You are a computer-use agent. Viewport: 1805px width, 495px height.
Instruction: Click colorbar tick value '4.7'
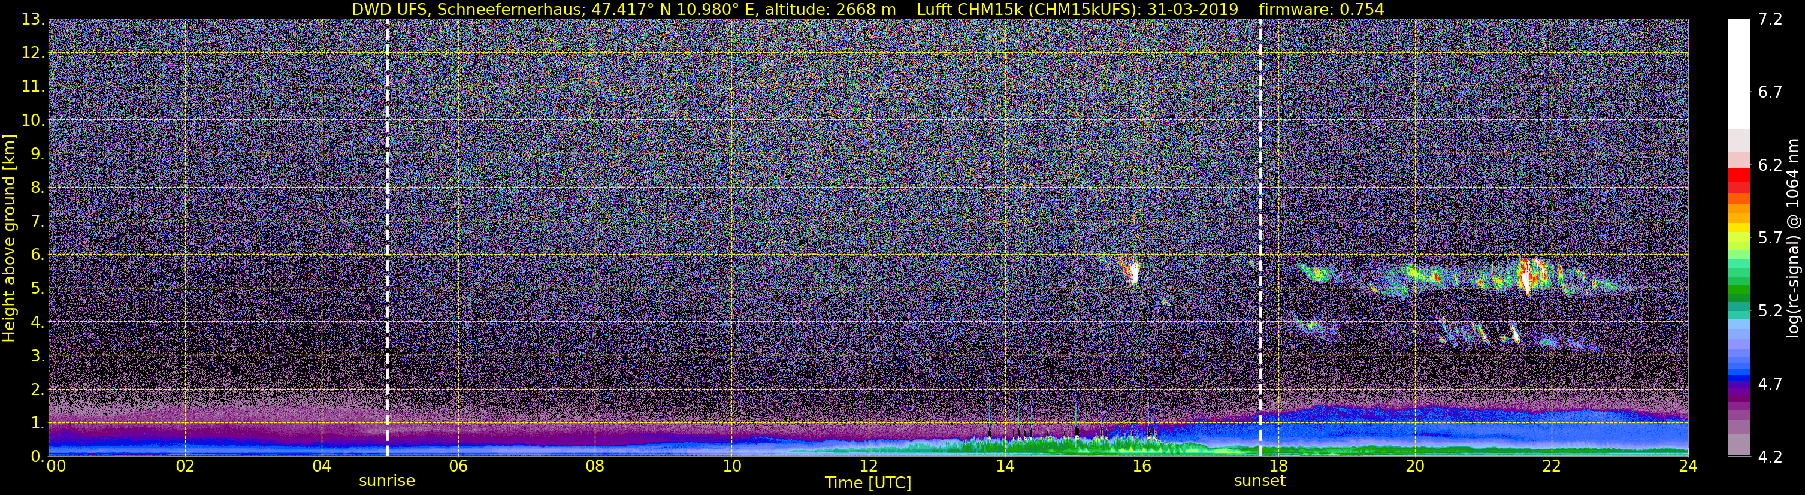[x=1770, y=384]
